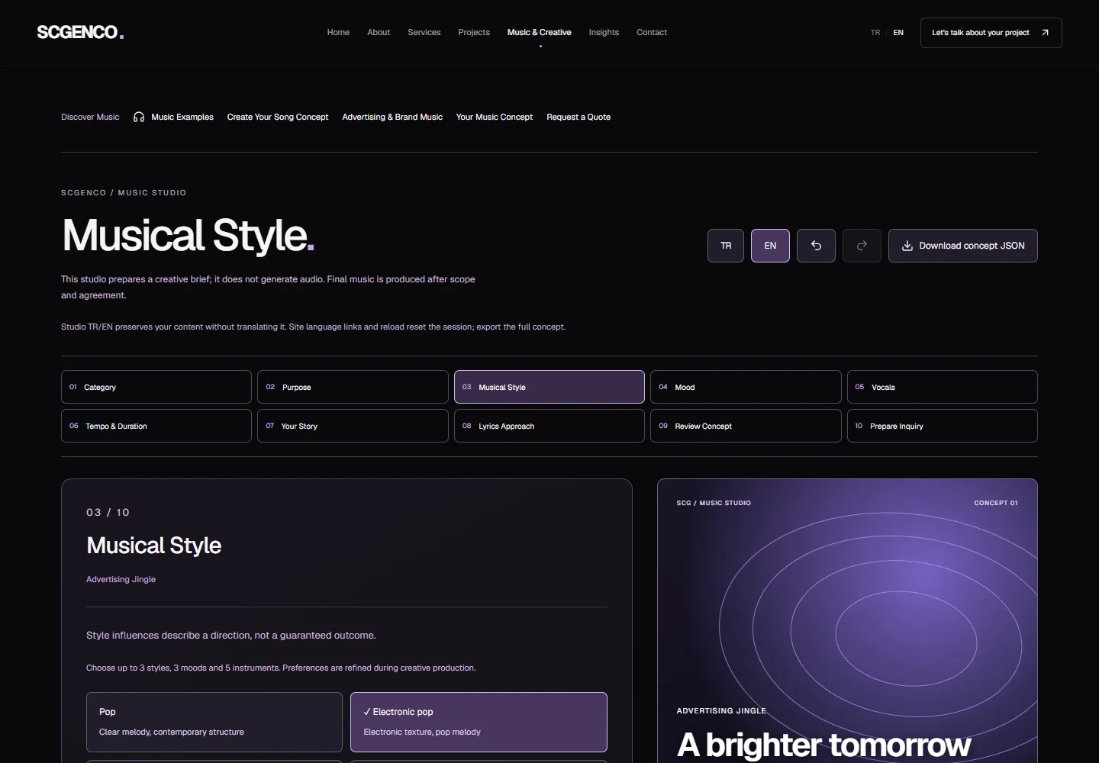This screenshot has width=1099, height=763.
Task: Go to step 01 Category
Action: [156, 387]
